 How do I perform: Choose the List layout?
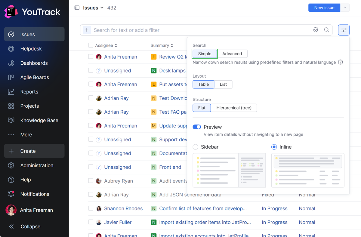pyautogui.click(x=223, y=85)
